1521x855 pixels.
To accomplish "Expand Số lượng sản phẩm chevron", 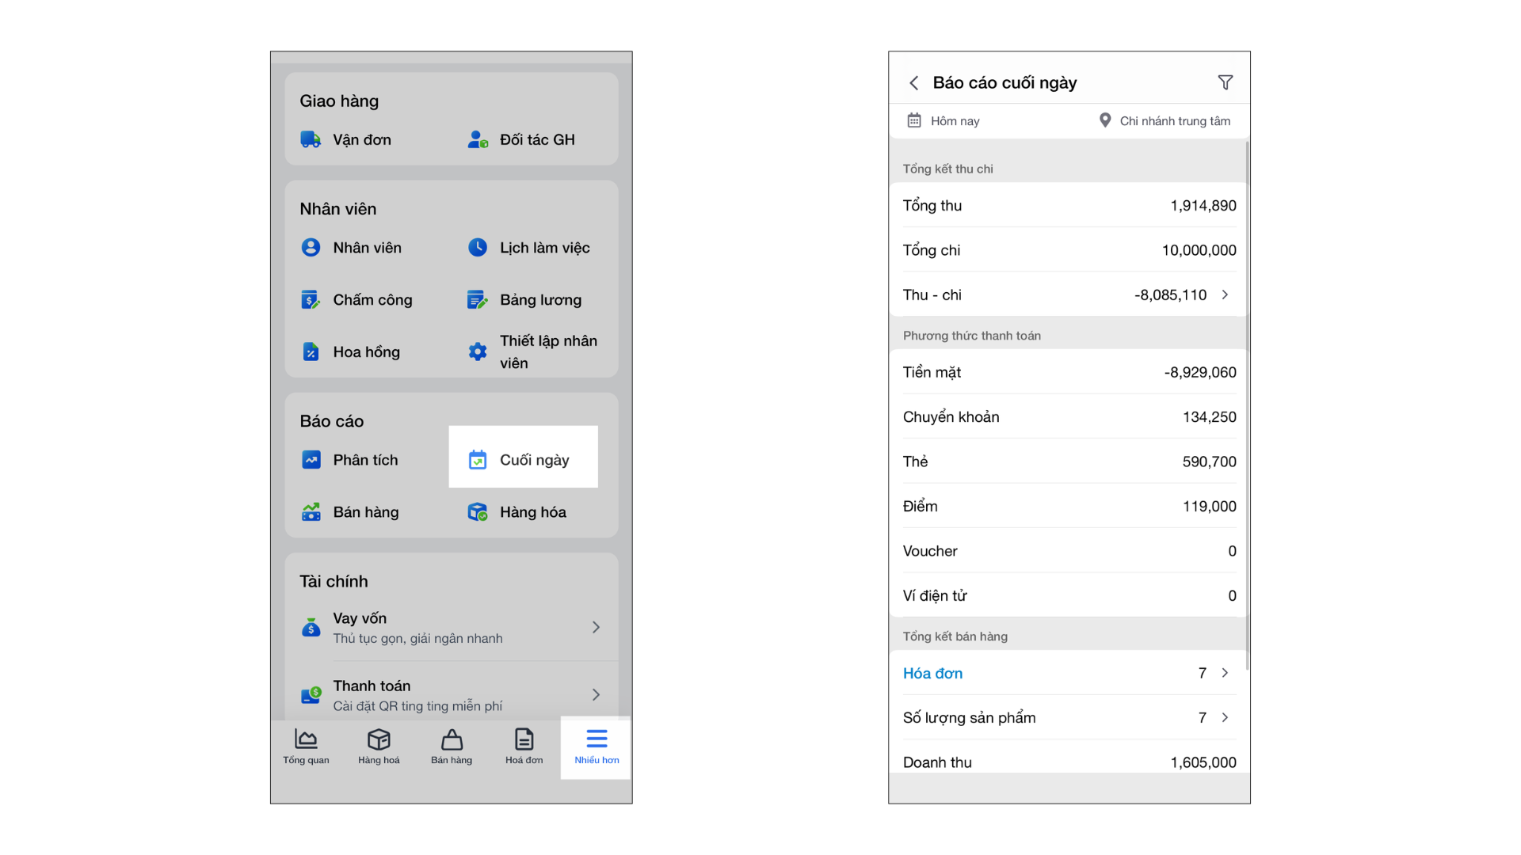I will click(x=1225, y=717).
